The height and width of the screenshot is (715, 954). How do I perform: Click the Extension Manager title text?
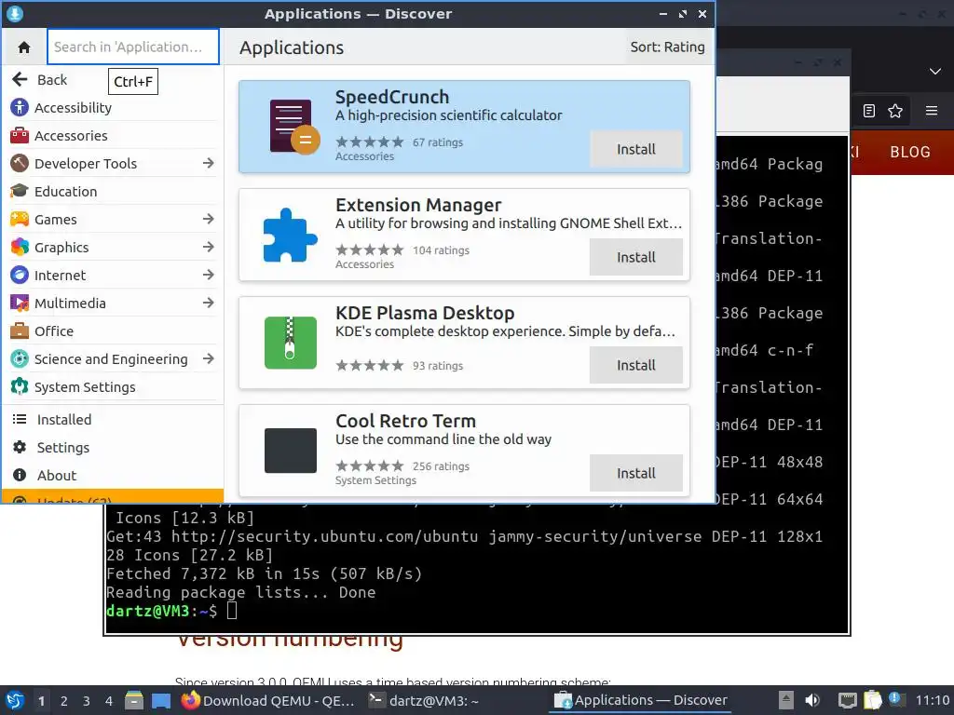click(418, 205)
